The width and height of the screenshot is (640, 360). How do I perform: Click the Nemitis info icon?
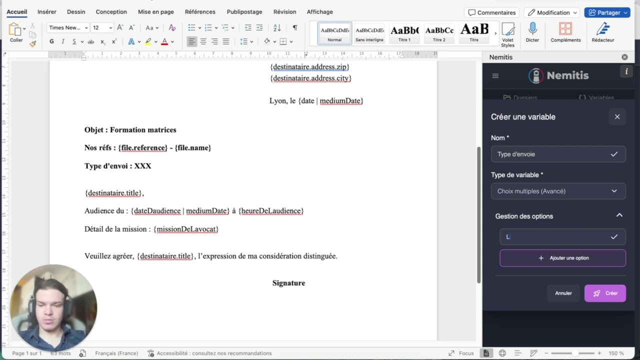(626, 71)
